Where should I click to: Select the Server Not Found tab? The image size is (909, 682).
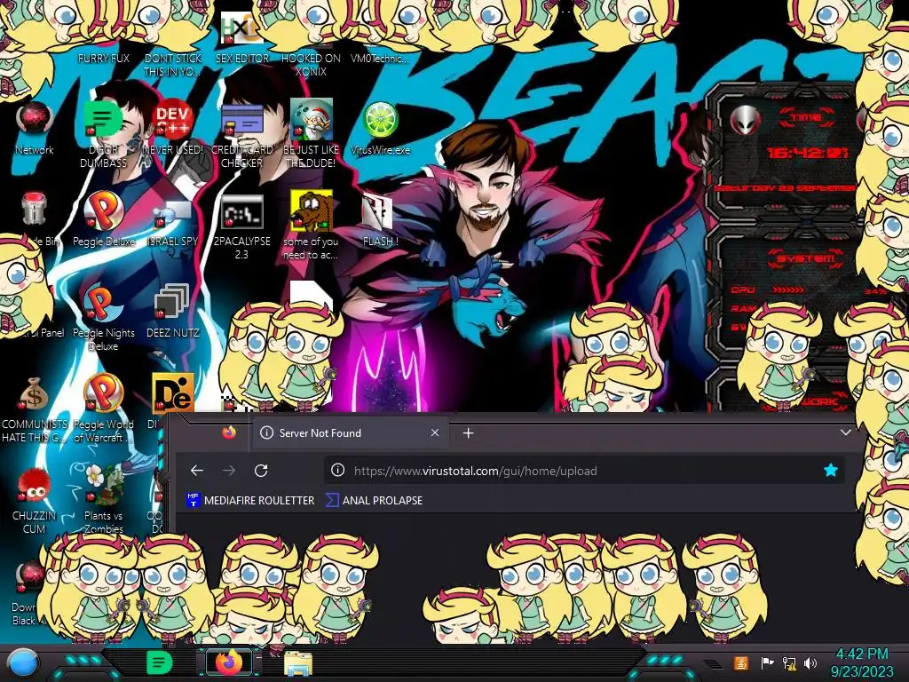tap(350, 432)
